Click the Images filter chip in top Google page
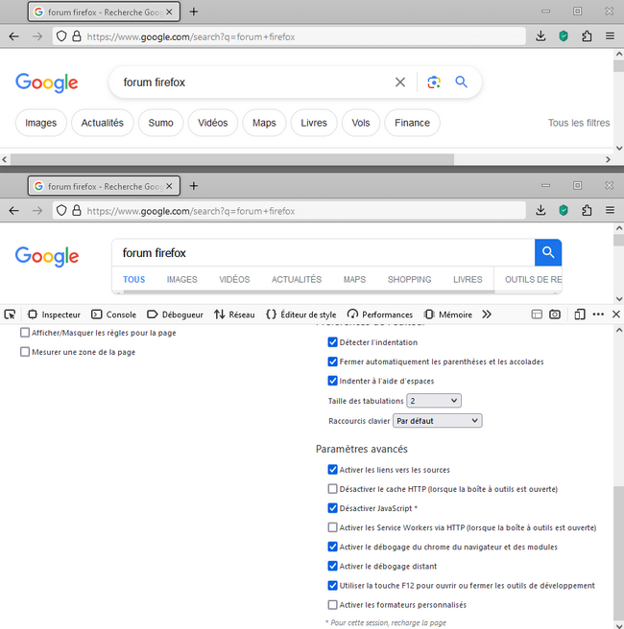The width and height of the screenshot is (624, 629). point(41,123)
